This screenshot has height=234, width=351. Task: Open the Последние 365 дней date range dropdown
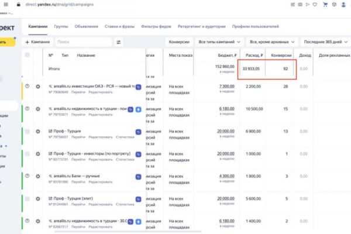326,42
